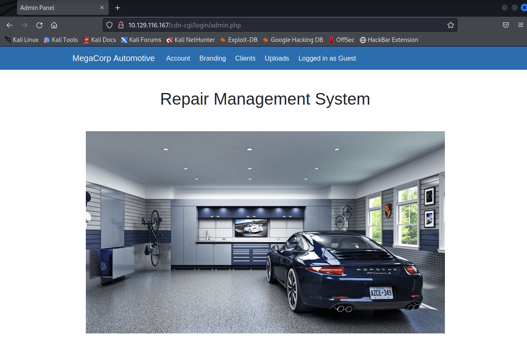Click the insecure connection padlock icon

pos(121,25)
